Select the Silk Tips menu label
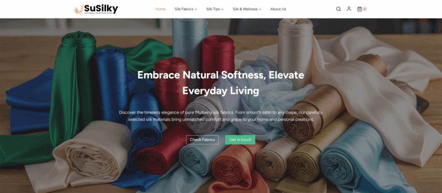Viewport: 442px width, 193px height. tap(213, 9)
